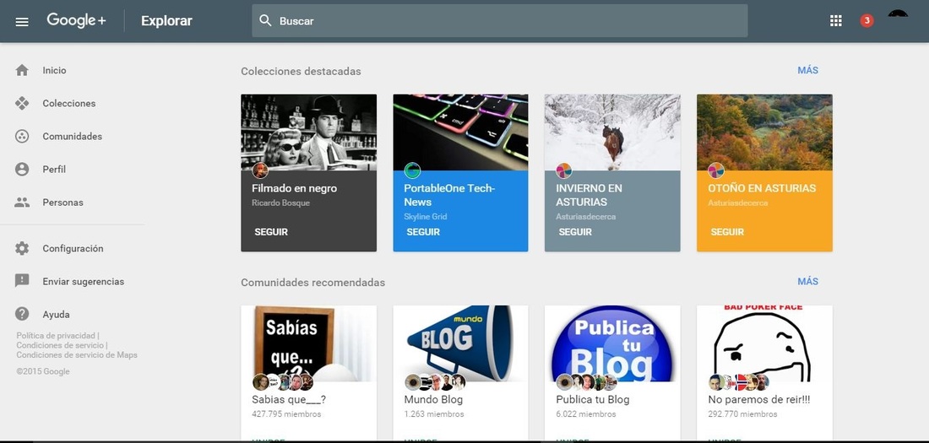Show MÁS recommended communities
This screenshot has height=443, width=929.
tap(807, 281)
